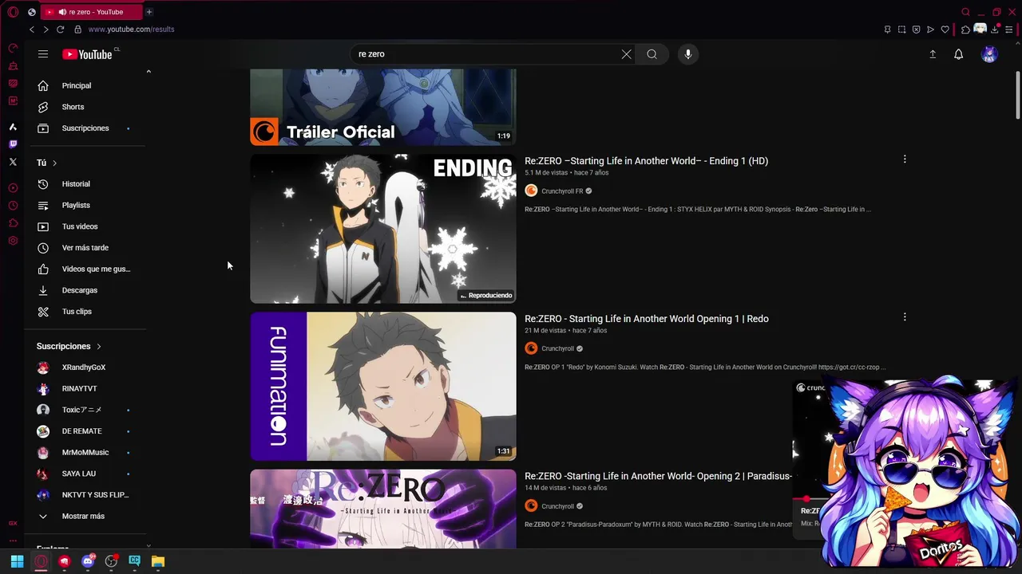Open the Ending 1 (HD) video title
1022x574 pixels.
[x=646, y=161]
